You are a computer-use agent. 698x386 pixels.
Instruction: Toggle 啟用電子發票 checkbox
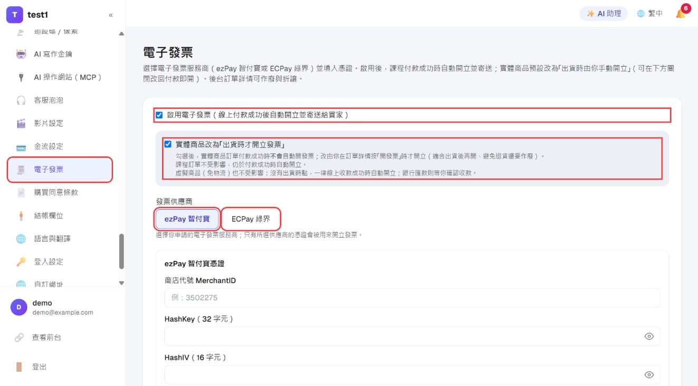click(x=159, y=115)
